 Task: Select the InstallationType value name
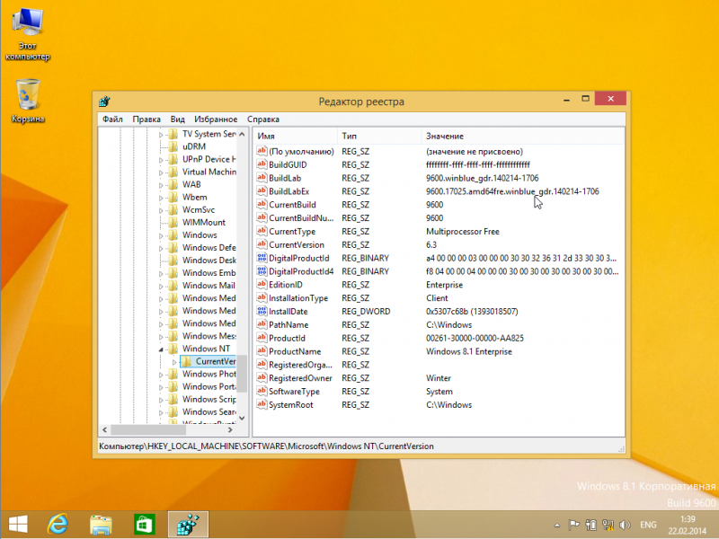coord(298,298)
